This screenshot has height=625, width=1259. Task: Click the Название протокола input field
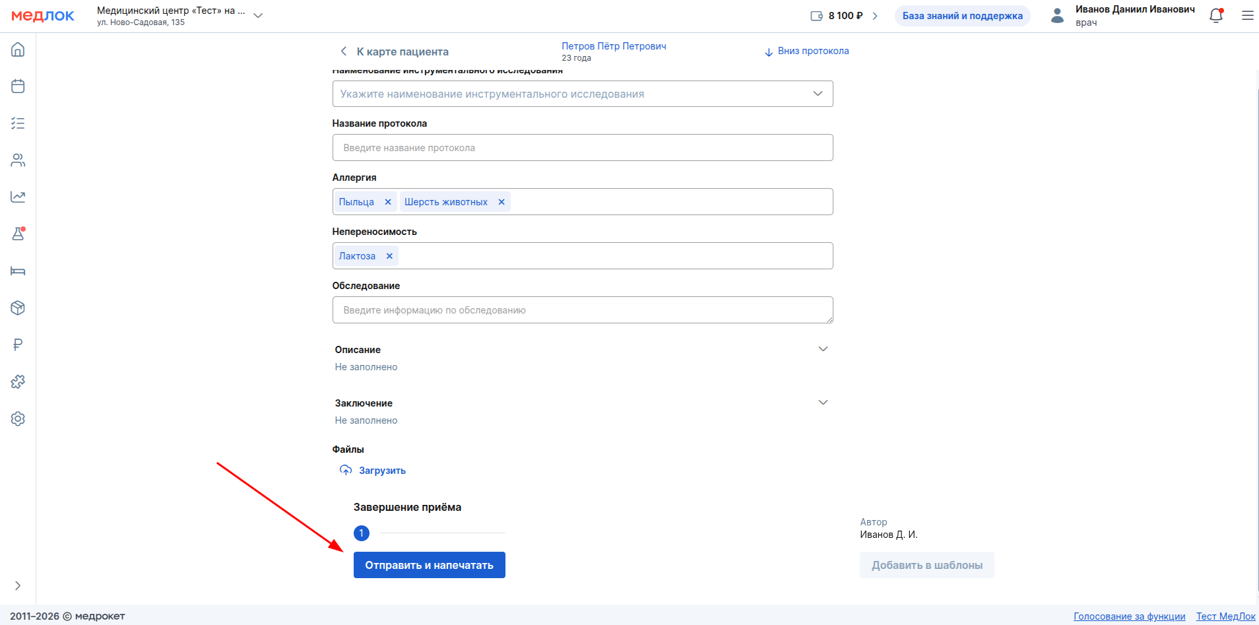tap(582, 148)
